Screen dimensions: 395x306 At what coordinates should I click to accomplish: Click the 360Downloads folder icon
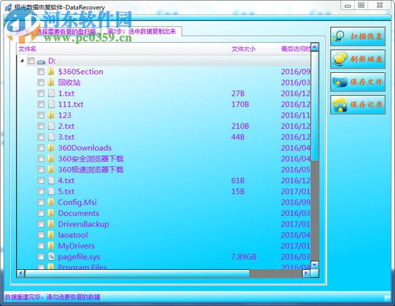[x=51, y=148]
